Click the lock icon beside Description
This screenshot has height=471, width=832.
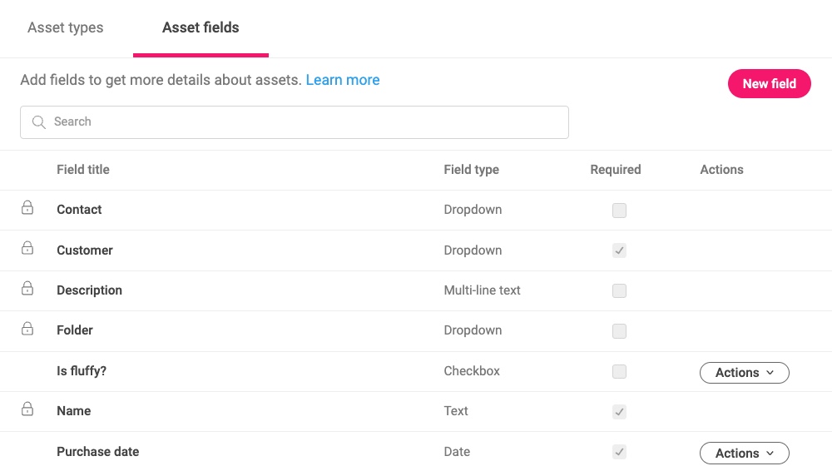point(27,288)
